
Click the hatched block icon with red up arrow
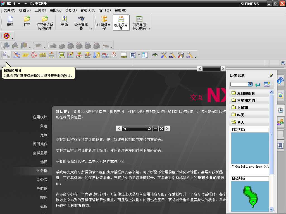tap(114, 55)
